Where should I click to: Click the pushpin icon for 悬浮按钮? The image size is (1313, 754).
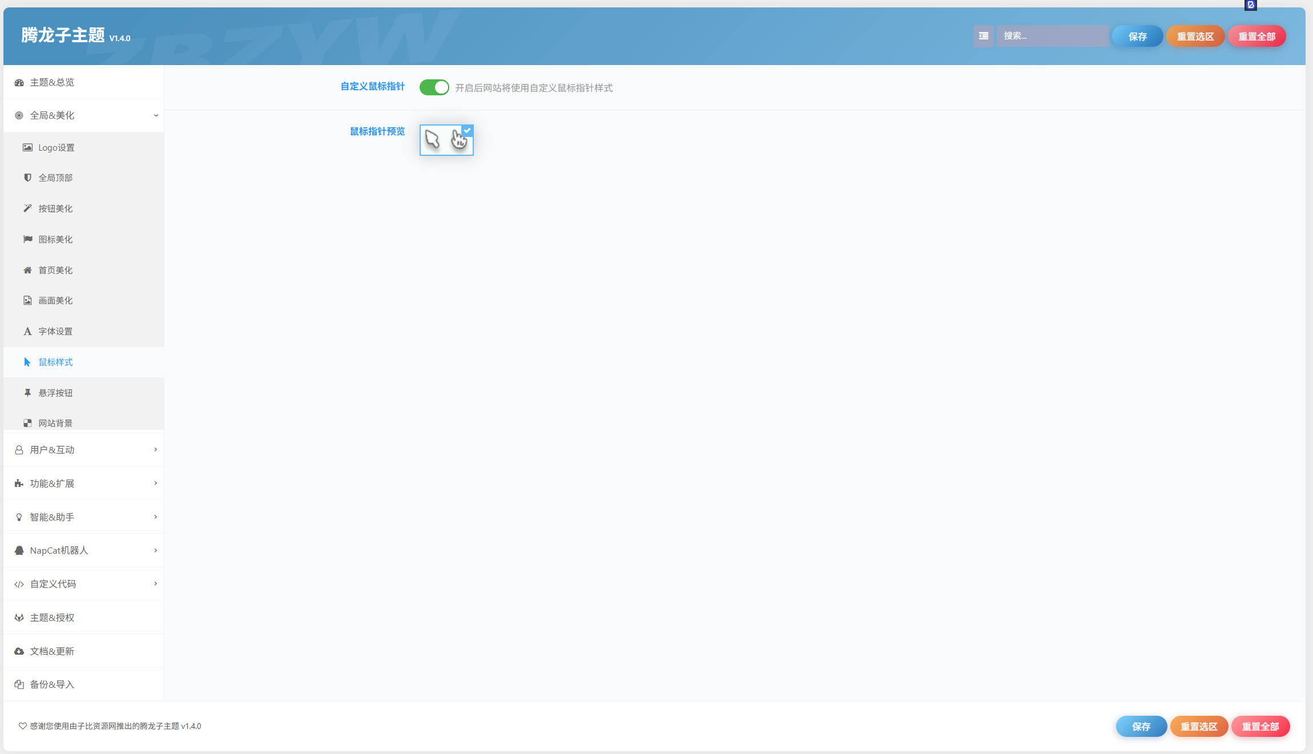point(27,393)
